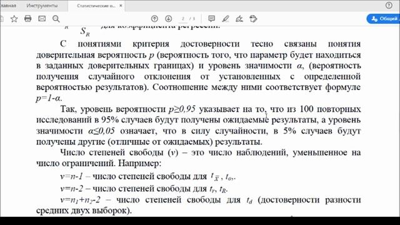Click the current page number field

[x=183, y=19]
